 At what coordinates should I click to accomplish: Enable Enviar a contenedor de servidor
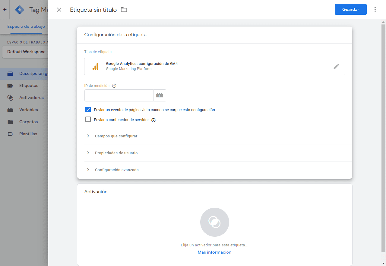[x=88, y=119]
